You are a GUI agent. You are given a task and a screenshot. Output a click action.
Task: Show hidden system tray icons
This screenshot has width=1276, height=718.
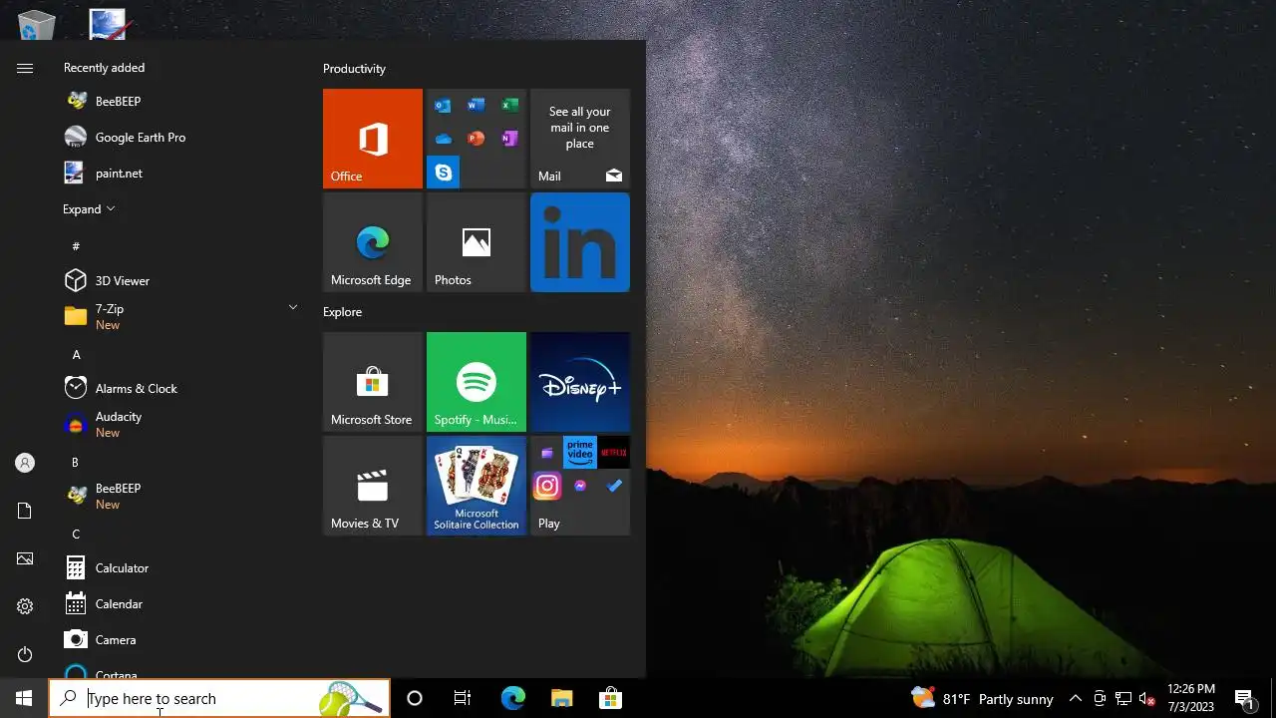1075,698
